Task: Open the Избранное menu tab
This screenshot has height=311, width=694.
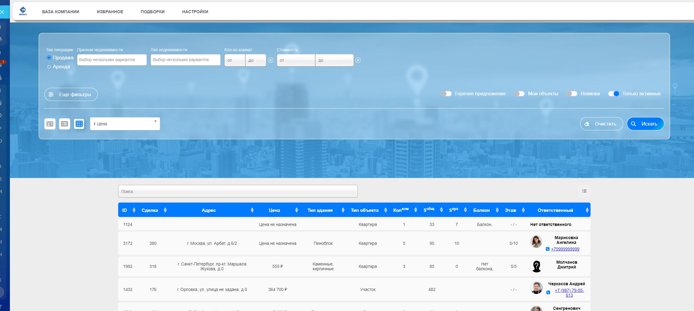Action: coord(110,12)
